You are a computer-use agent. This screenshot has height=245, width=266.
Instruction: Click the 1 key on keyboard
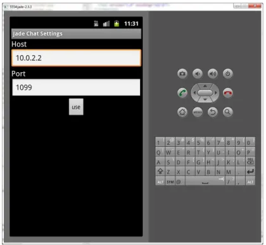coord(160,142)
